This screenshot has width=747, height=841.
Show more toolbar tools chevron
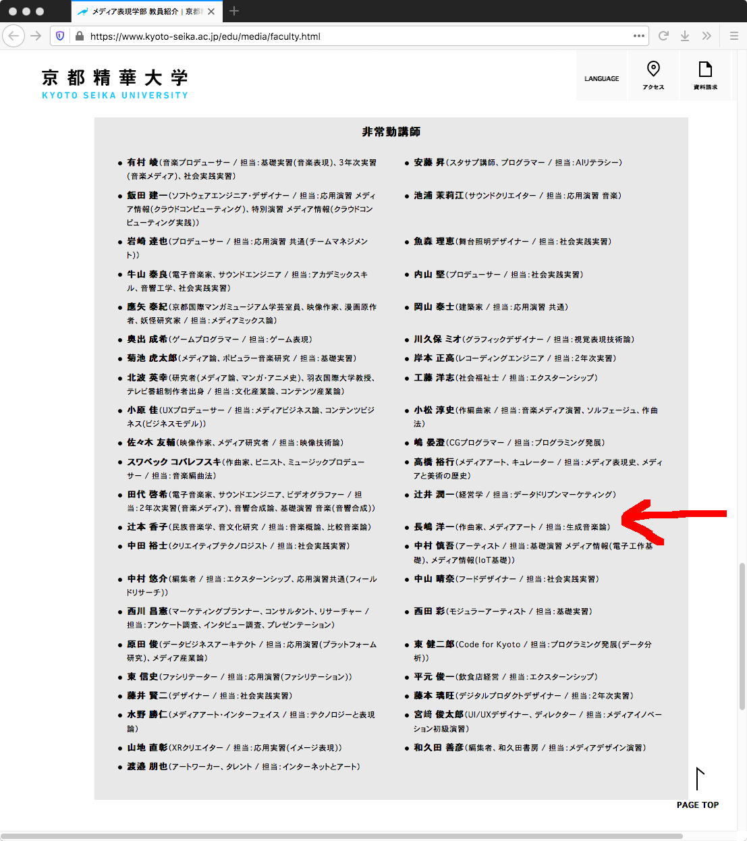[707, 36]
